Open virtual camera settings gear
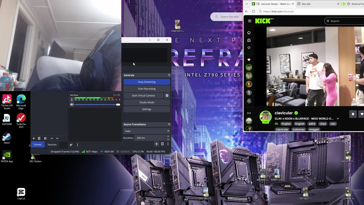 pos(167,96)
